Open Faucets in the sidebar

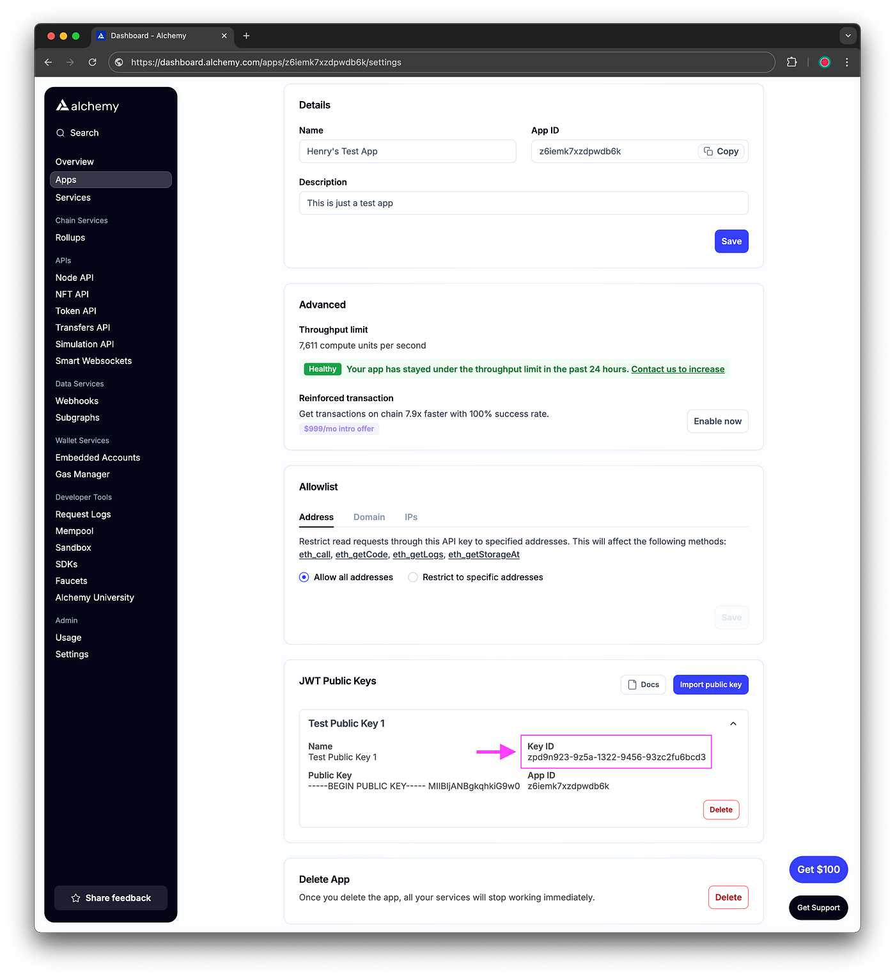point(72,581)
